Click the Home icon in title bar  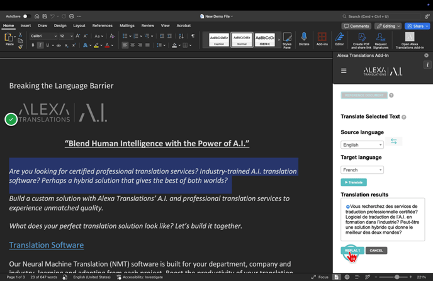pos(37,16)
